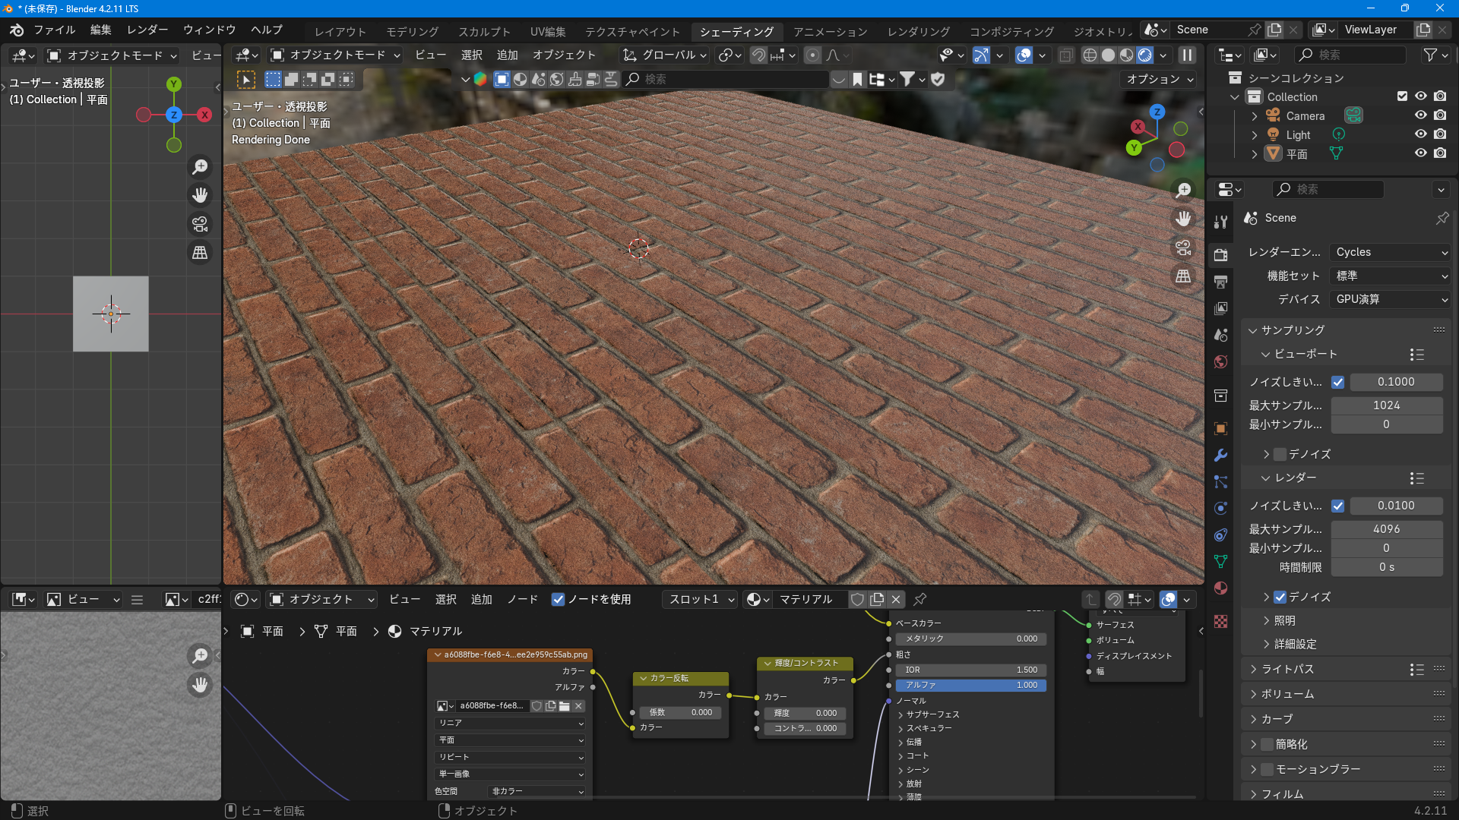1459x820 pixels.
Task: Click the オプション button in viewport
Action: point(1157,79)
